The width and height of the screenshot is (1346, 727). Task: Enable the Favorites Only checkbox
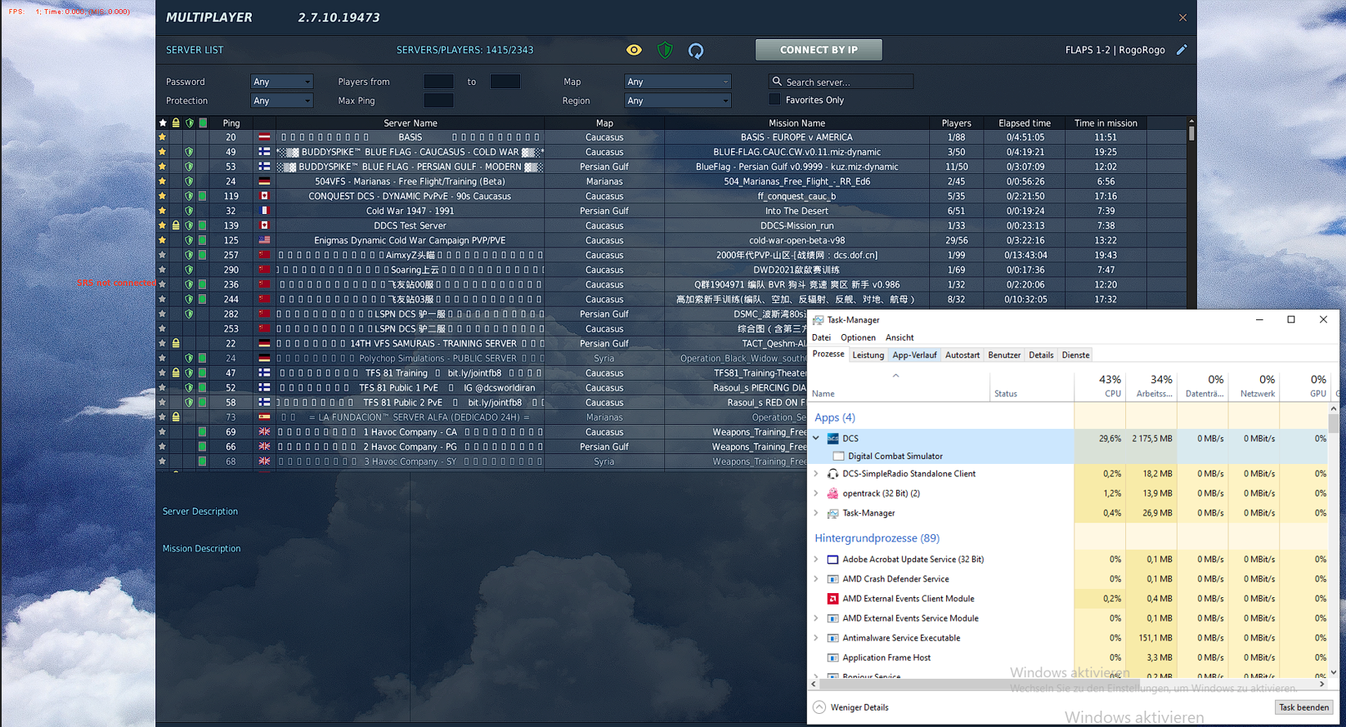click(774, 100)
